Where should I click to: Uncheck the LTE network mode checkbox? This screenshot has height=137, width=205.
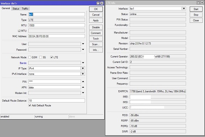click(x=52, y=57)
